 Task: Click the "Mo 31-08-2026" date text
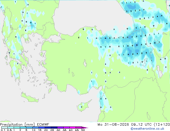[x=113, y=125]
